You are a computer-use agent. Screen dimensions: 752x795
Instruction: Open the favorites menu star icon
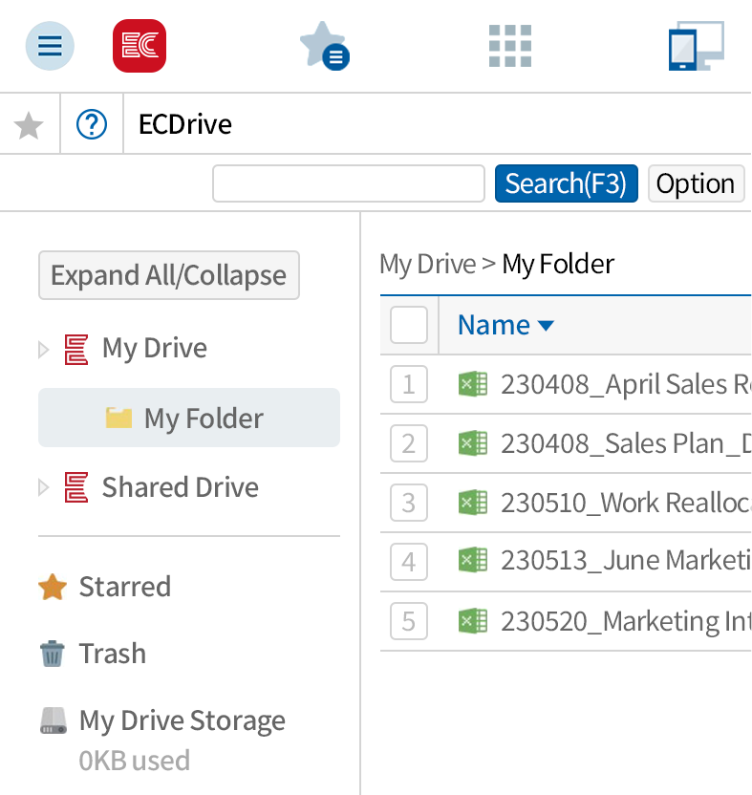pyautogui.click(x=324, y=46)
